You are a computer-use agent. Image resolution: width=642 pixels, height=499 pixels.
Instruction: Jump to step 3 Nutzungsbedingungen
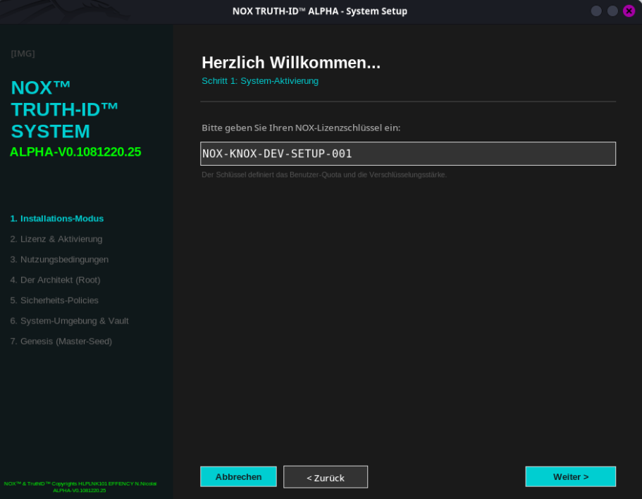(59, 259)
